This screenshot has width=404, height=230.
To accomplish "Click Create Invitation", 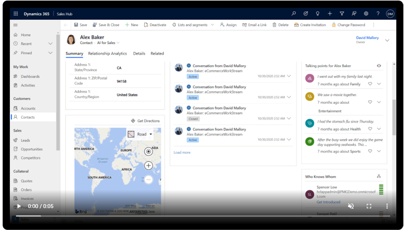I will point(310,25).
